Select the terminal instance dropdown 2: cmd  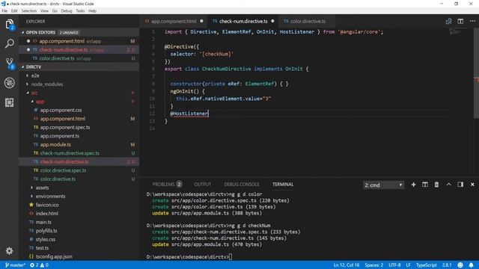(x=383, y=185)
